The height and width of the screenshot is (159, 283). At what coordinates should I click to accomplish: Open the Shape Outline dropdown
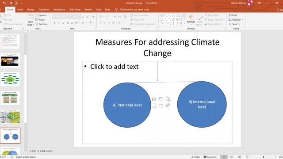coord(214,19)
